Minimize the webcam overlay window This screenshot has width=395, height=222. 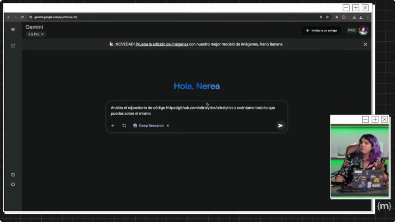click(x=365, y=119)
